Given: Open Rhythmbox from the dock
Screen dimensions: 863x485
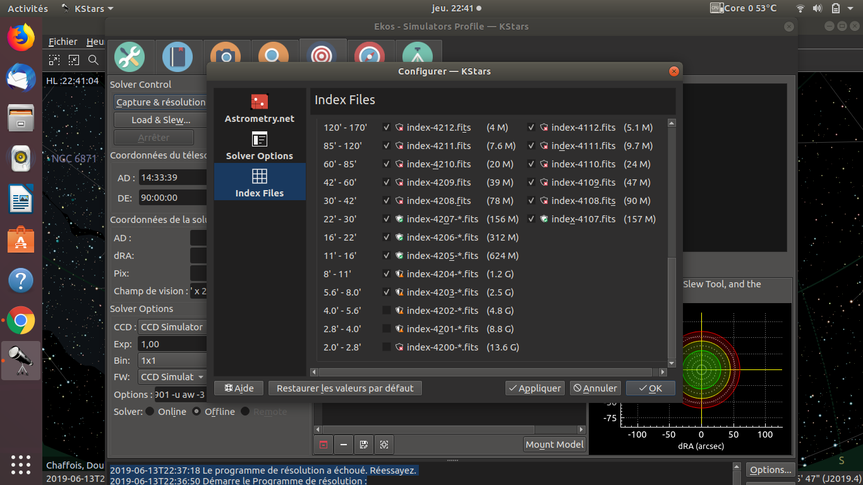Looking at the screenshot, I should (x=21, y=159).
